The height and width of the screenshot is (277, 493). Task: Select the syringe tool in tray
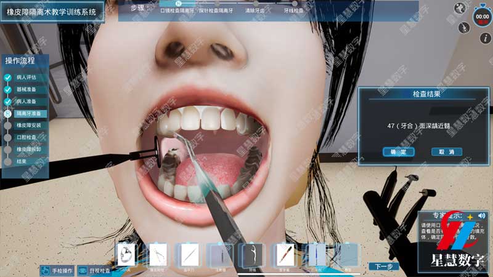[220, 255]
